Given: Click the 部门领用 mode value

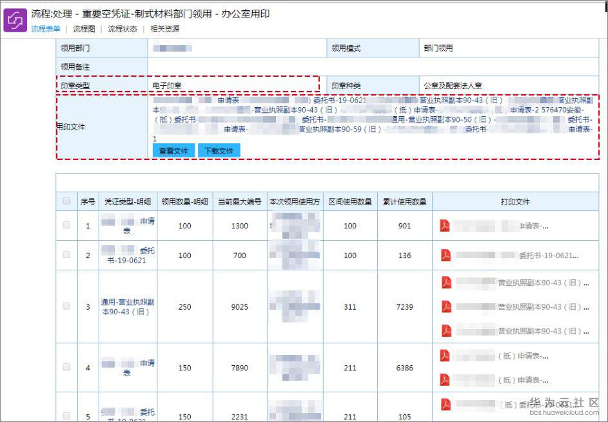Looking at the screenshot, I should point(438,48).
